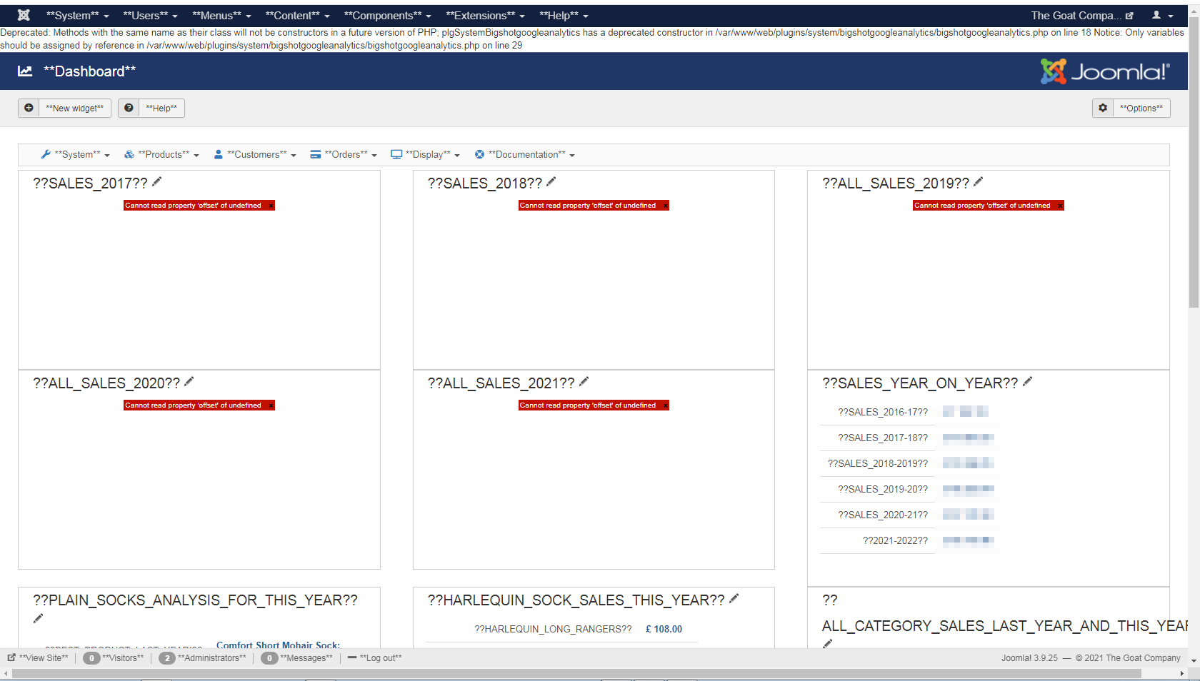Edit the ??SALES_2017?? widget via pencil
1200x681 pixels.
click(x=157, y=182)
